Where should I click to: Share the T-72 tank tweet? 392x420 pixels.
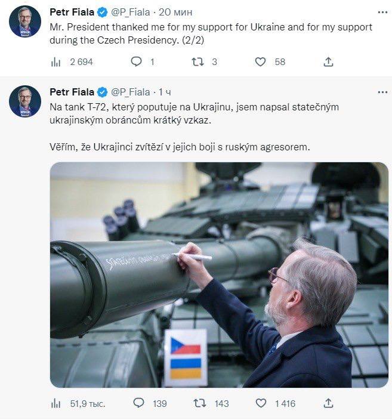tap(328, 403)
